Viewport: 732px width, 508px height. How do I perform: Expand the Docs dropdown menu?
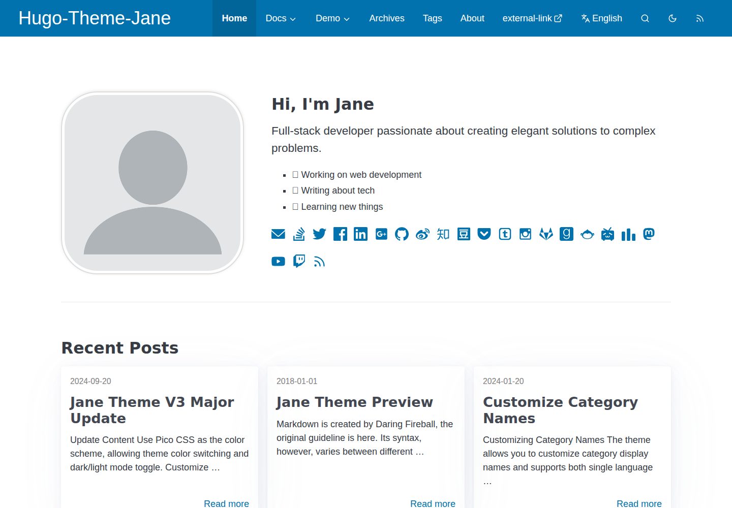tap(281, 18)
